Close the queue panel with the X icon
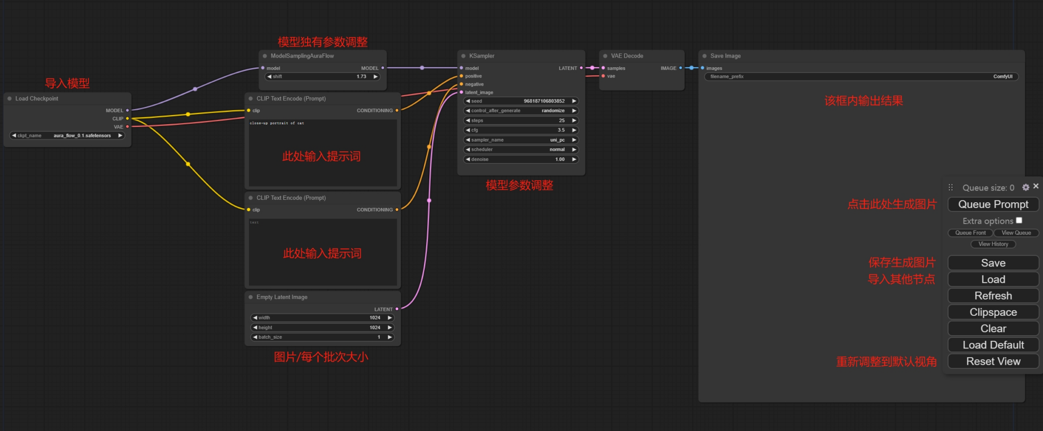Viewport: 1043px width, 431px height. pyautogui.click(x=1036, y=186)
